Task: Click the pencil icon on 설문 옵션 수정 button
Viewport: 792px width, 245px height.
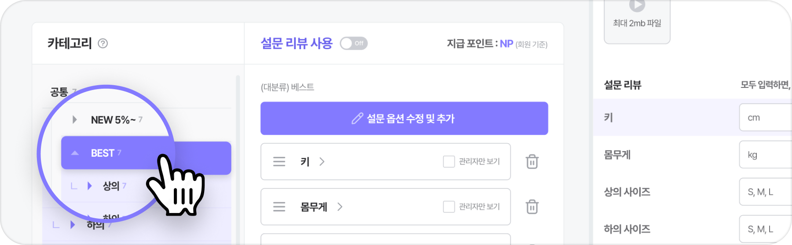Action: [357, 119]
